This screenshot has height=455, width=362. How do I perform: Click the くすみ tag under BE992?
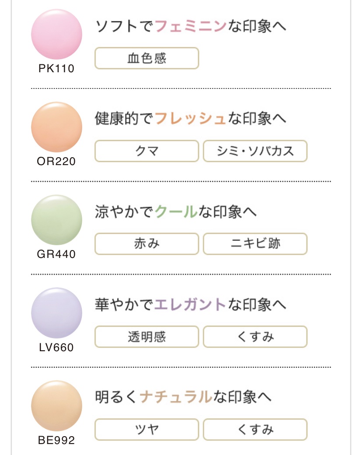(255, 430)
